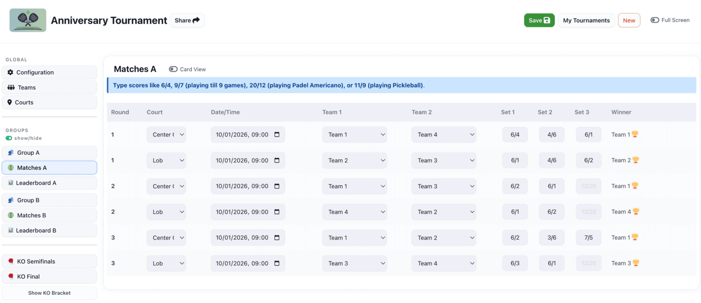Click the chart icon next to Leaderboard A
The width and height of the screenshot is (701, 303).
(11, 183)
